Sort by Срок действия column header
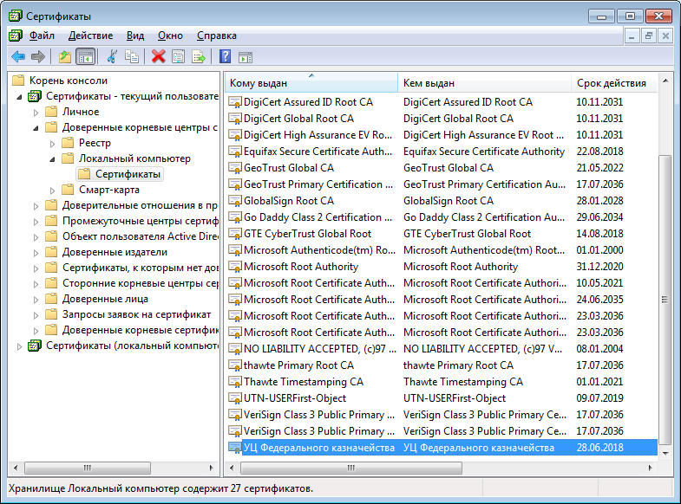 point(614,83)
